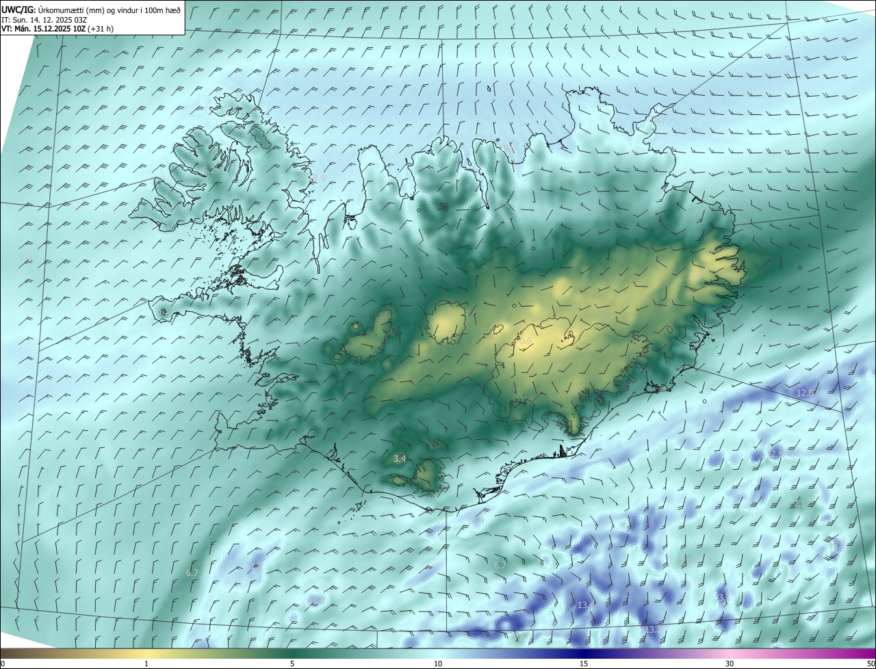Viewport: 876px width, 669px height.
Task: Click the 'UWC/IG: Úrkomumætti (mm)' title line
Action: point(91,10)
